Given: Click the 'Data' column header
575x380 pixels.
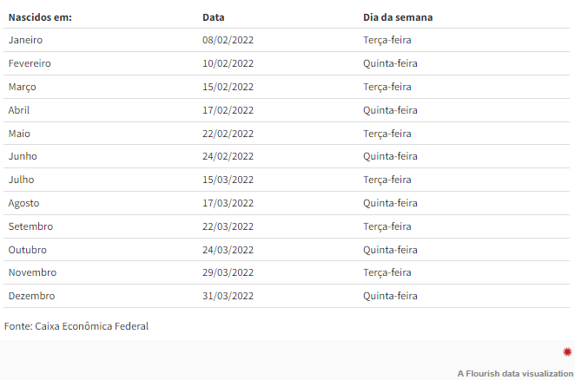Looking at the screenshot, I should pyautogui.click(x=213, y=17).
